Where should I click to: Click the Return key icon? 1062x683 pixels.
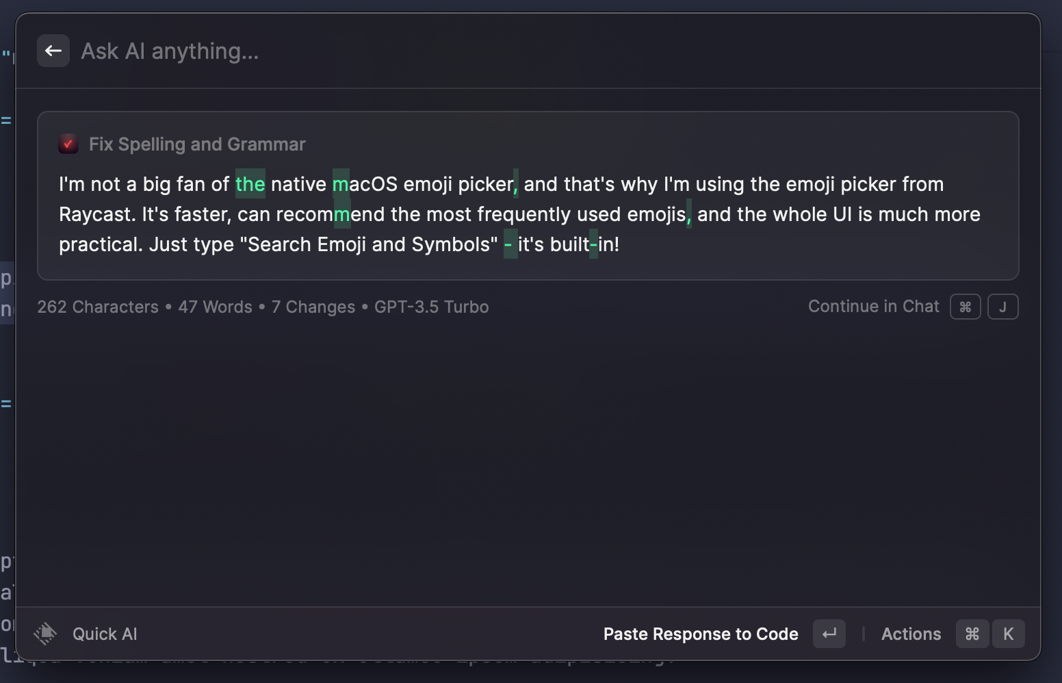coord(829,634)
